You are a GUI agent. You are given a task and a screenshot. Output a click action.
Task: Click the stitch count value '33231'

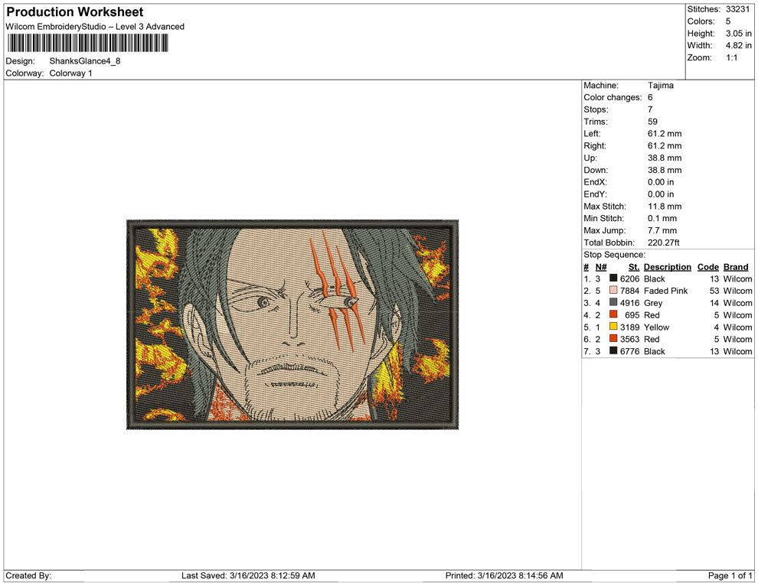(x=737, y=9)
